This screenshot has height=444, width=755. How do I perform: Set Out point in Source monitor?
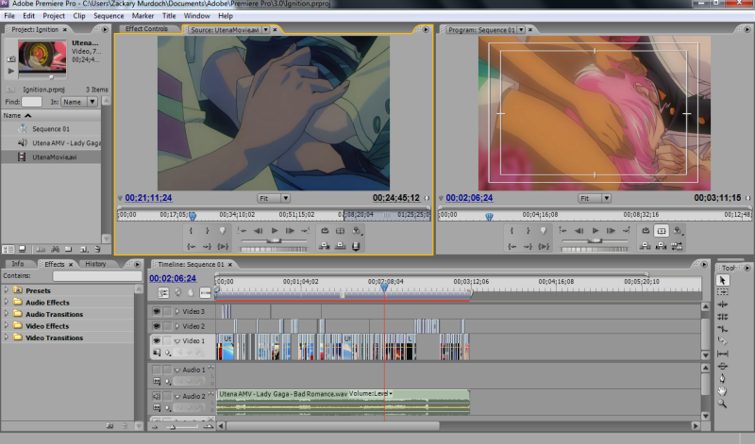[207, 231]
